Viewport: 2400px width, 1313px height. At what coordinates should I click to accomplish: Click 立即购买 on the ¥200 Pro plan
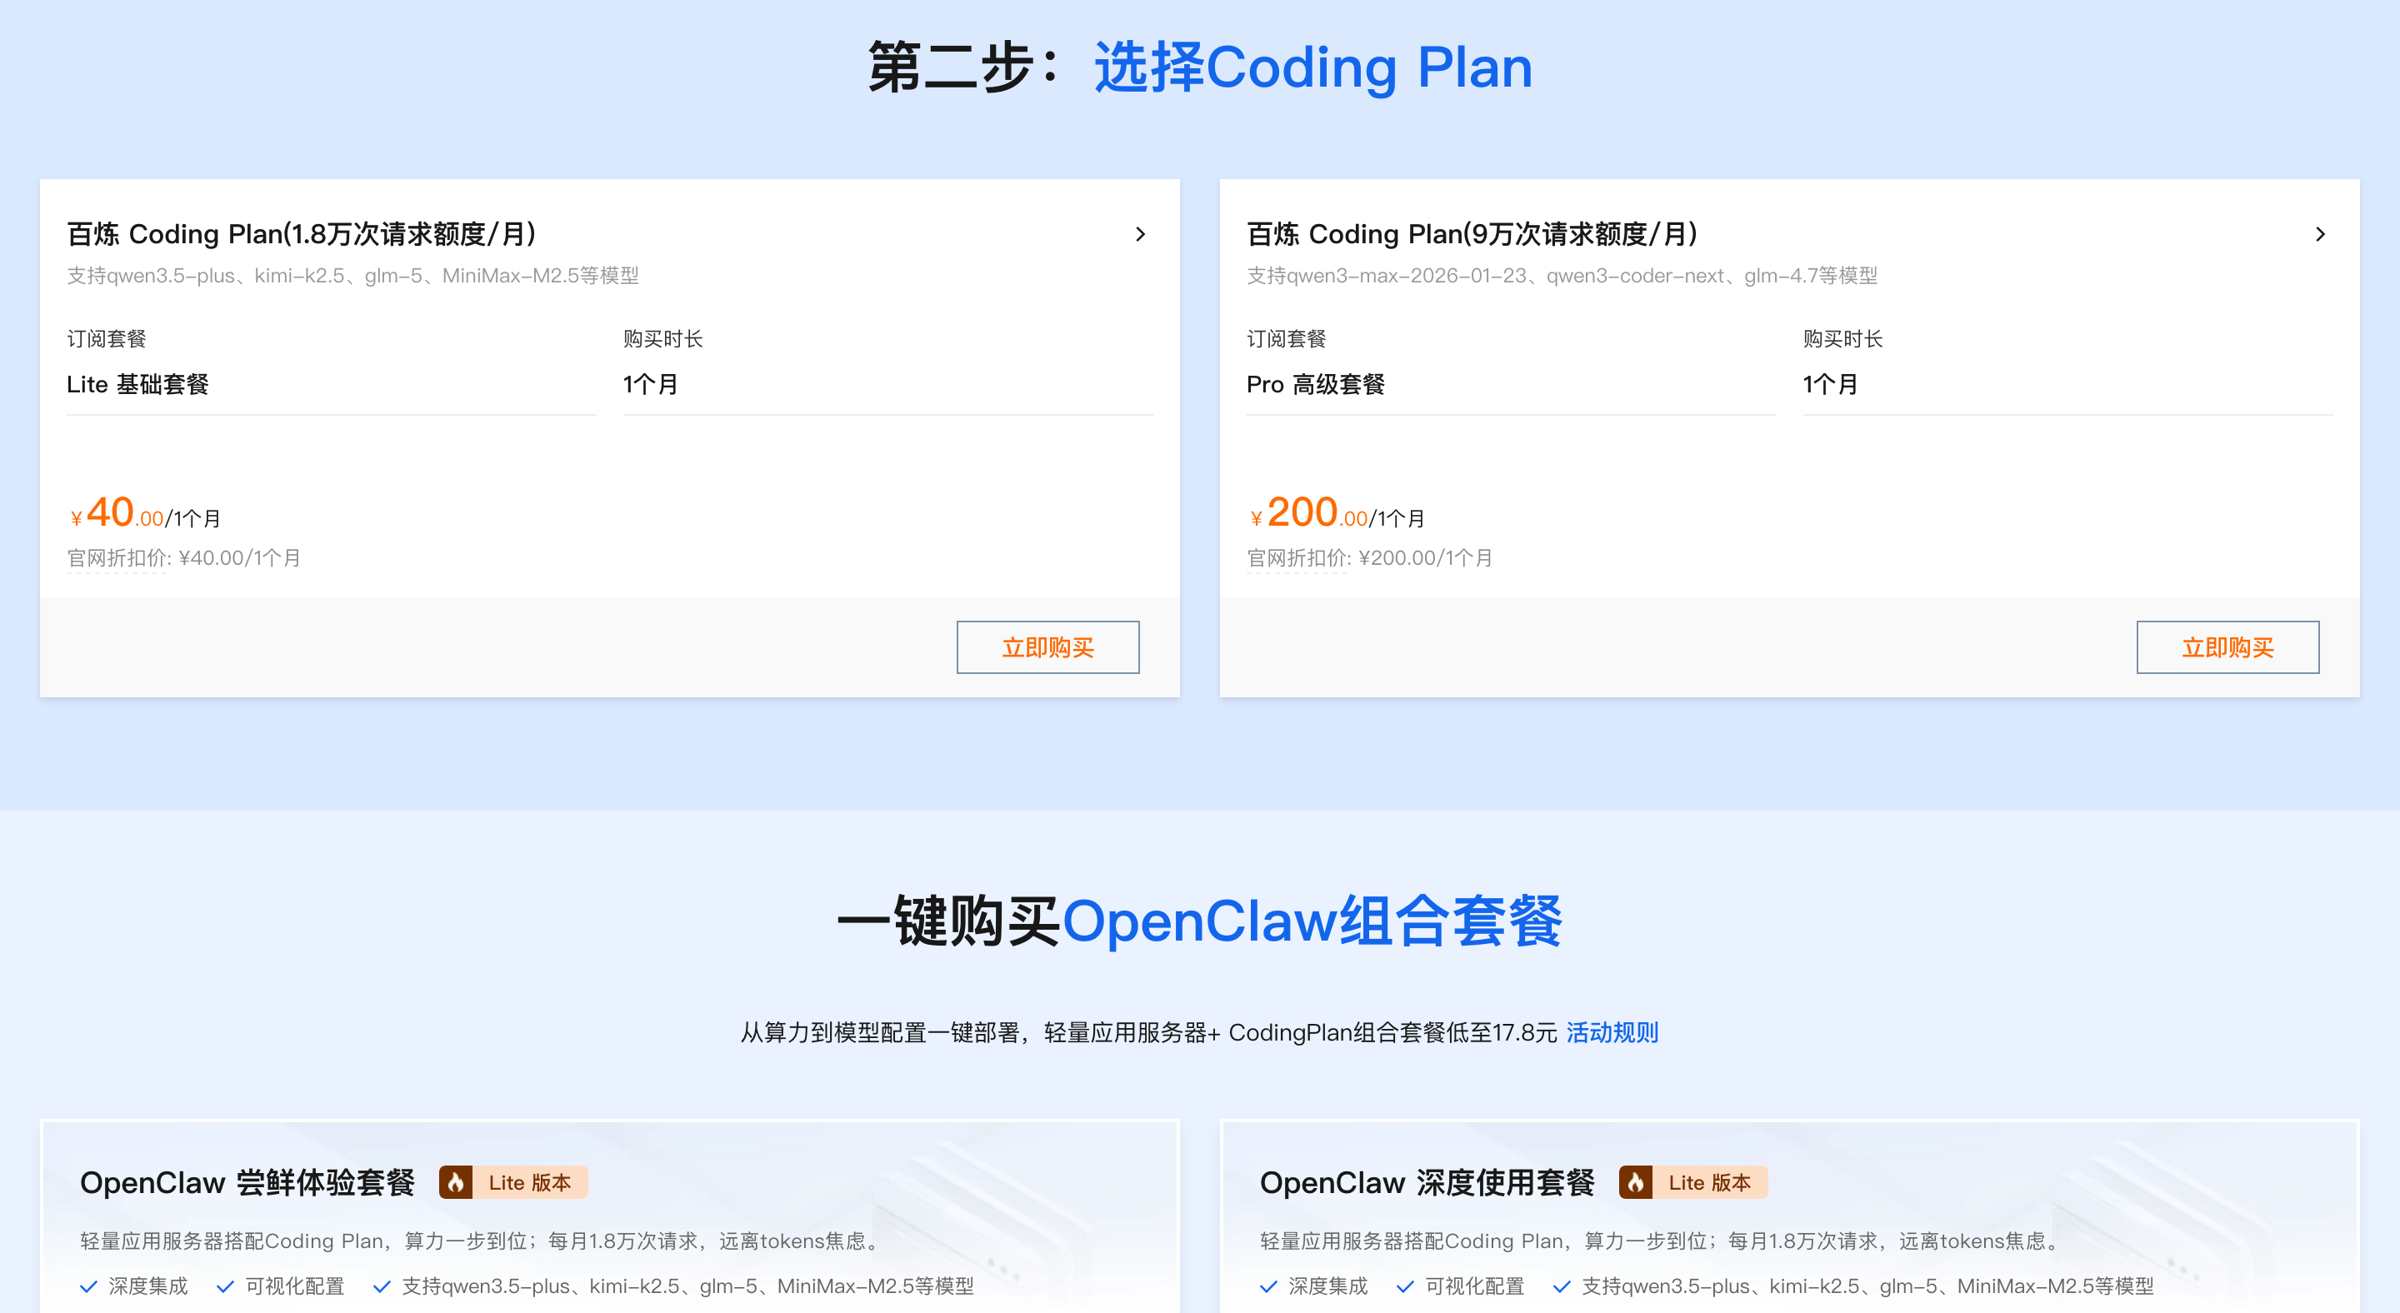click(x=2227, y=647)
